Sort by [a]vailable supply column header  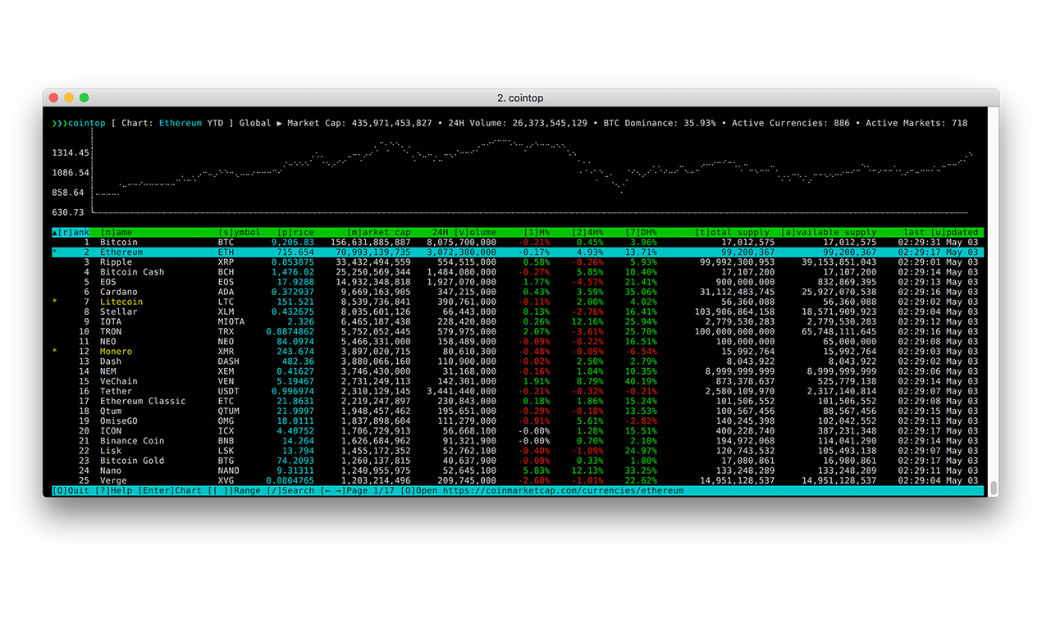[x=829, y=233]
